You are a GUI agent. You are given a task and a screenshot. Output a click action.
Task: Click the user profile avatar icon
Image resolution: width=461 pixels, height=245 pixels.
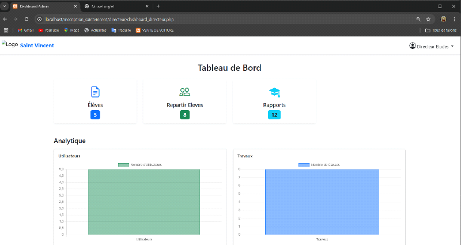point(413,46)
